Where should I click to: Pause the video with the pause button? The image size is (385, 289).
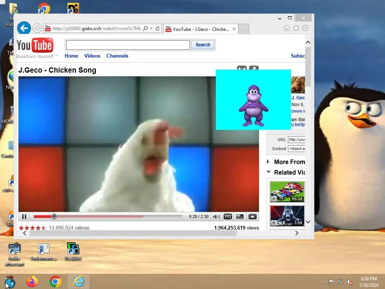pos(24,216)
